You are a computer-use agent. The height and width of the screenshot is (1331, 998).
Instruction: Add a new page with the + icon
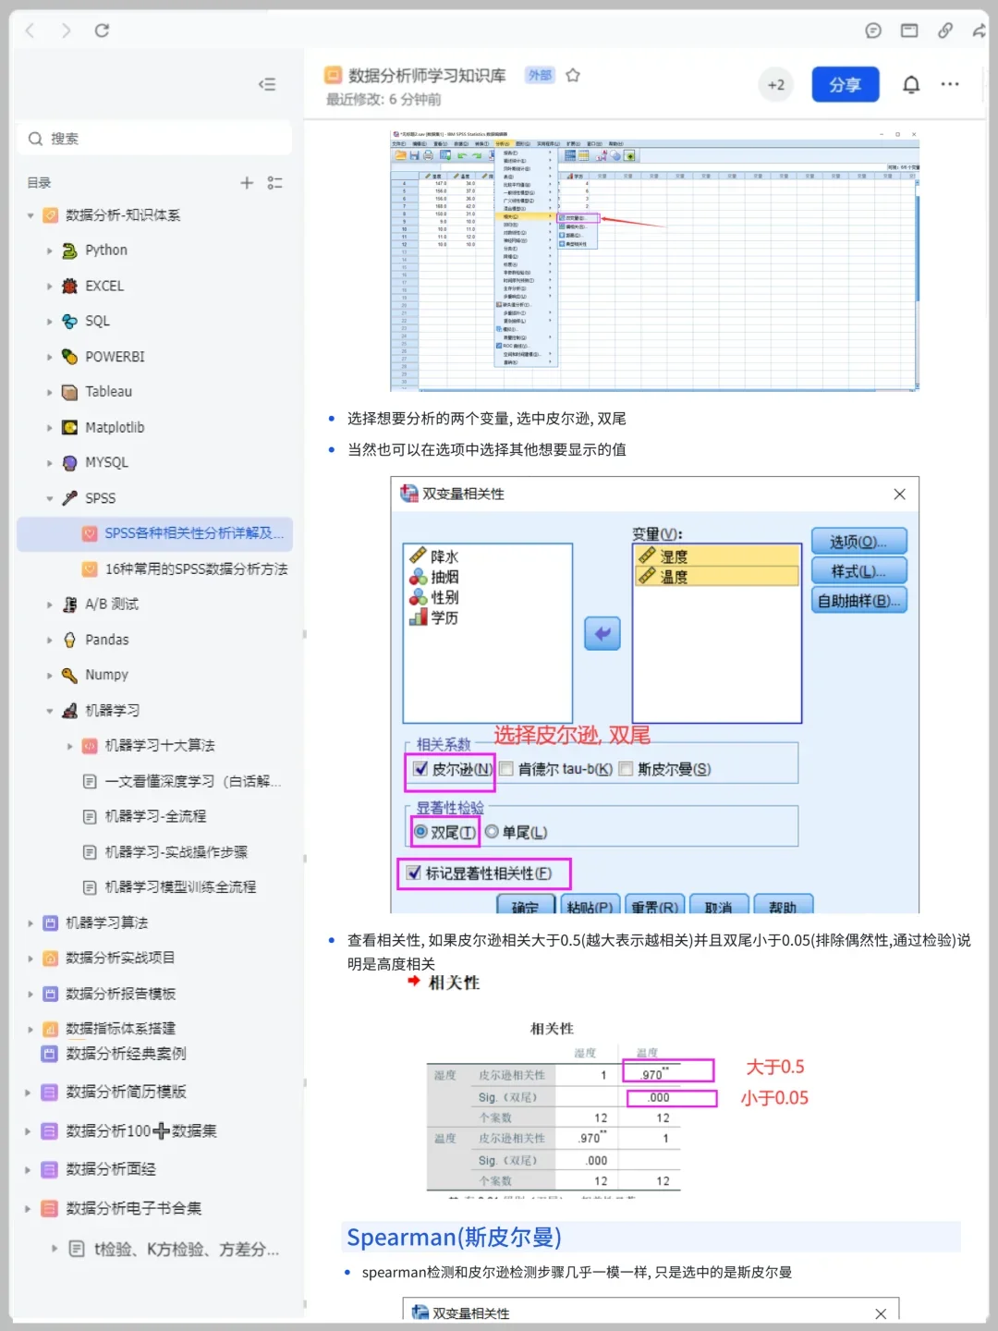pyautogui.click(x=247, y=182)
